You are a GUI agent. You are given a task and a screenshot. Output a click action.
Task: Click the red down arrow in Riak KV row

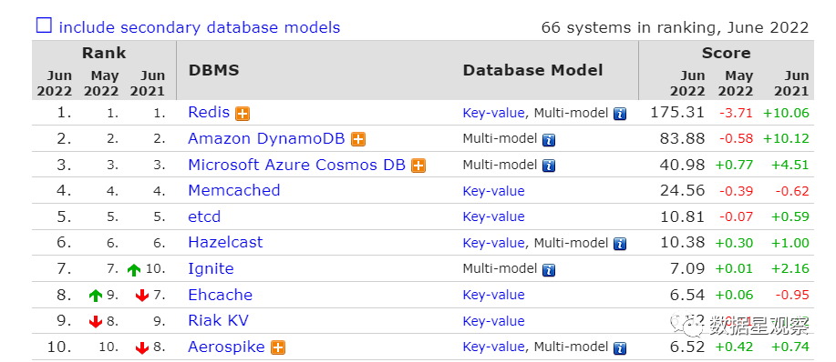coord(96,322)
